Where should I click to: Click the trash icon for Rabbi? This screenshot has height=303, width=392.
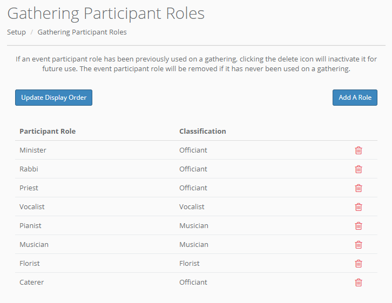pos(358,169)
